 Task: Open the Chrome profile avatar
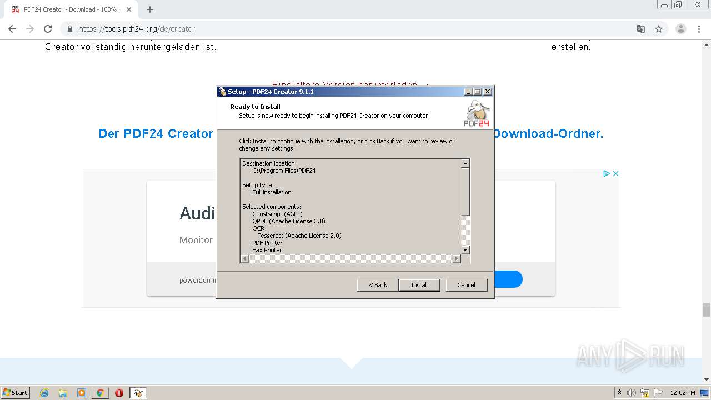(x=681, y=29)
